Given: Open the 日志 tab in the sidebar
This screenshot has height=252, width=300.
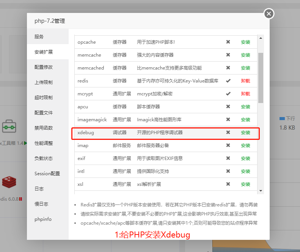Looking at the screenshot, I should pyautogui.click(x=48, y=189).
